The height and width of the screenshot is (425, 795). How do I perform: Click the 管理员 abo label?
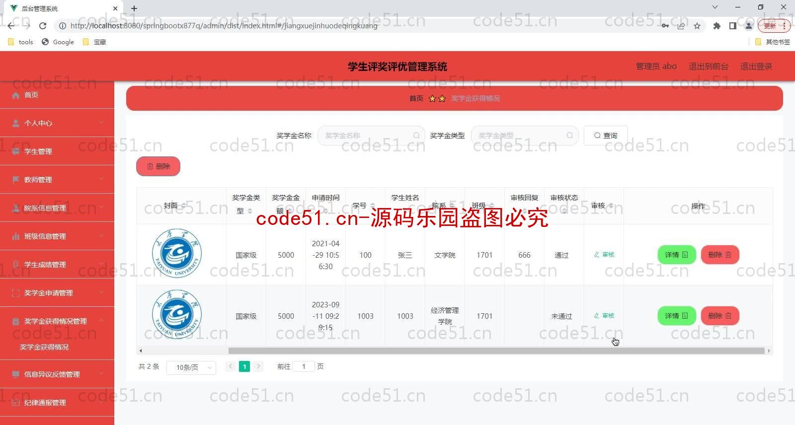point(656,67)
